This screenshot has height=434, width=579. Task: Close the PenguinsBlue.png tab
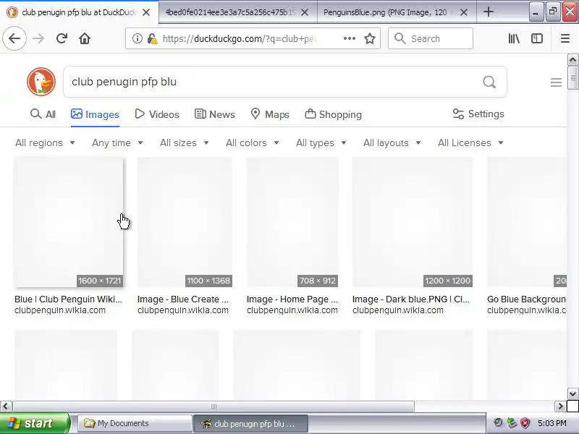click(464, 12)
